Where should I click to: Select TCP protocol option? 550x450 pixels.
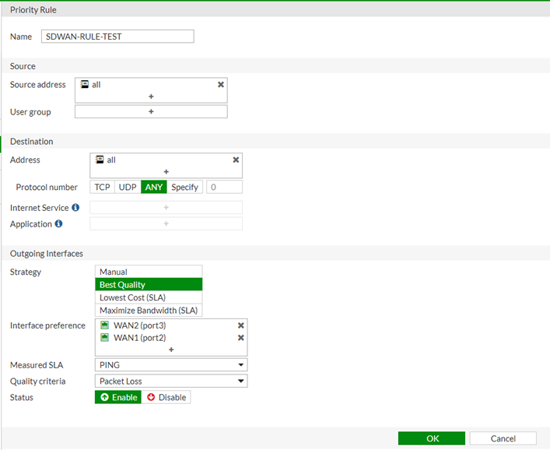(x=102, y=188)
